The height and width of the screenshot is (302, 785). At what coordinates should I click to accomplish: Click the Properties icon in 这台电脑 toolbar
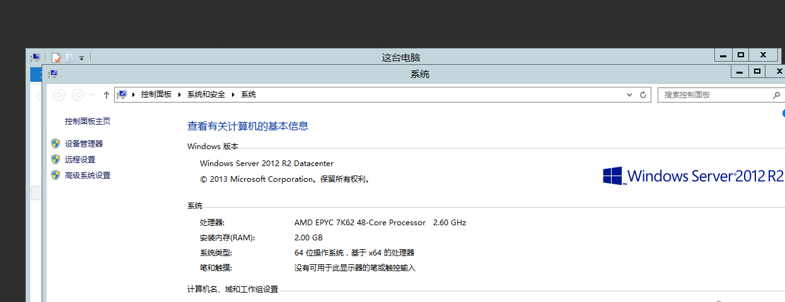[56, 58]
